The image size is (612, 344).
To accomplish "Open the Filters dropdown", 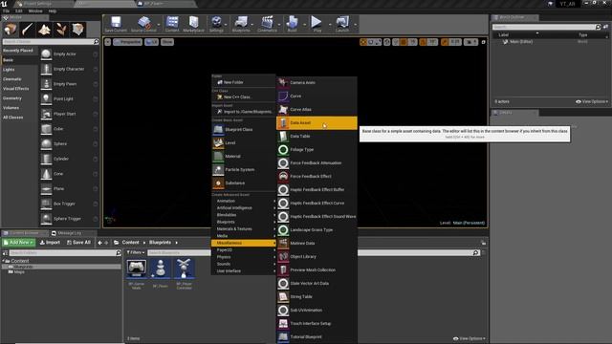I will click(x=136, y=252).
